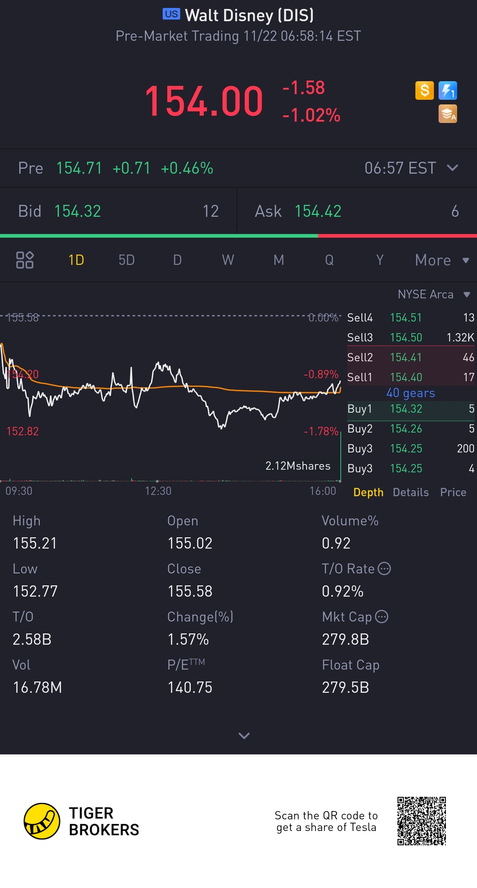Select the Buy3 row with 200 shares
This screenshot has height=888, width=477.
pos(410,448)
